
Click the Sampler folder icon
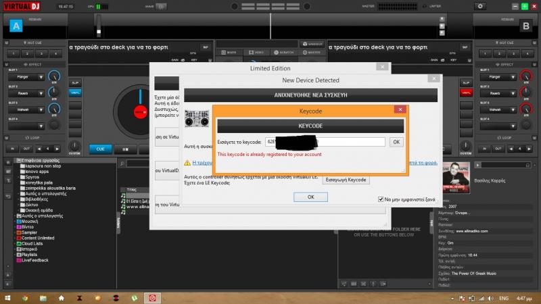pos(18,232)
